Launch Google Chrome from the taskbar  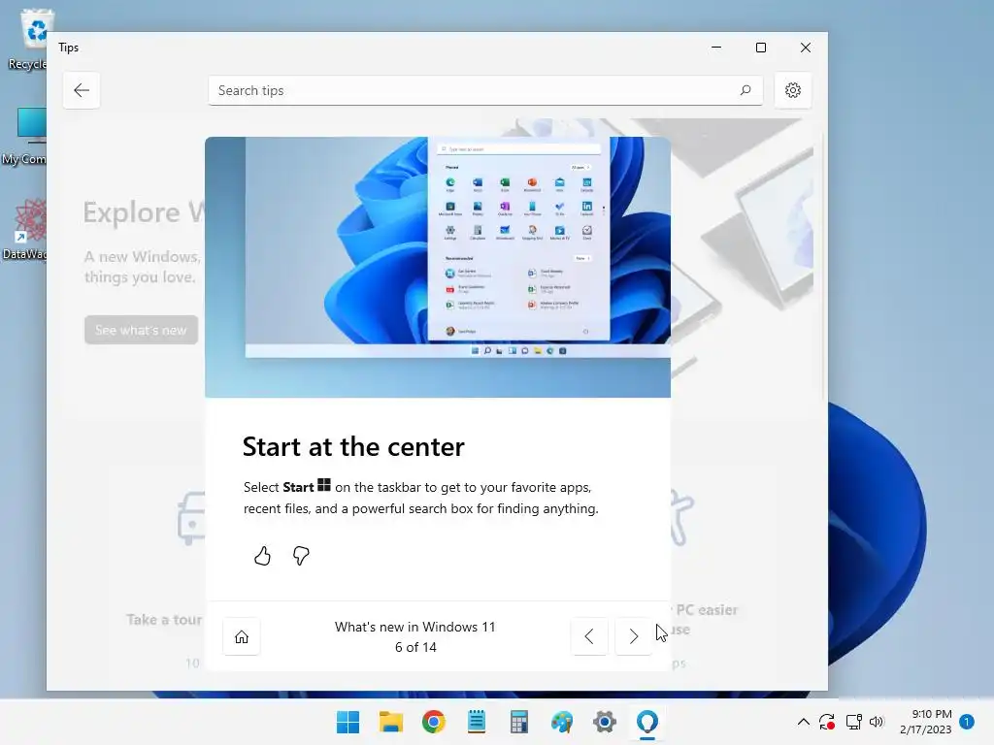(x=434, y=722)
